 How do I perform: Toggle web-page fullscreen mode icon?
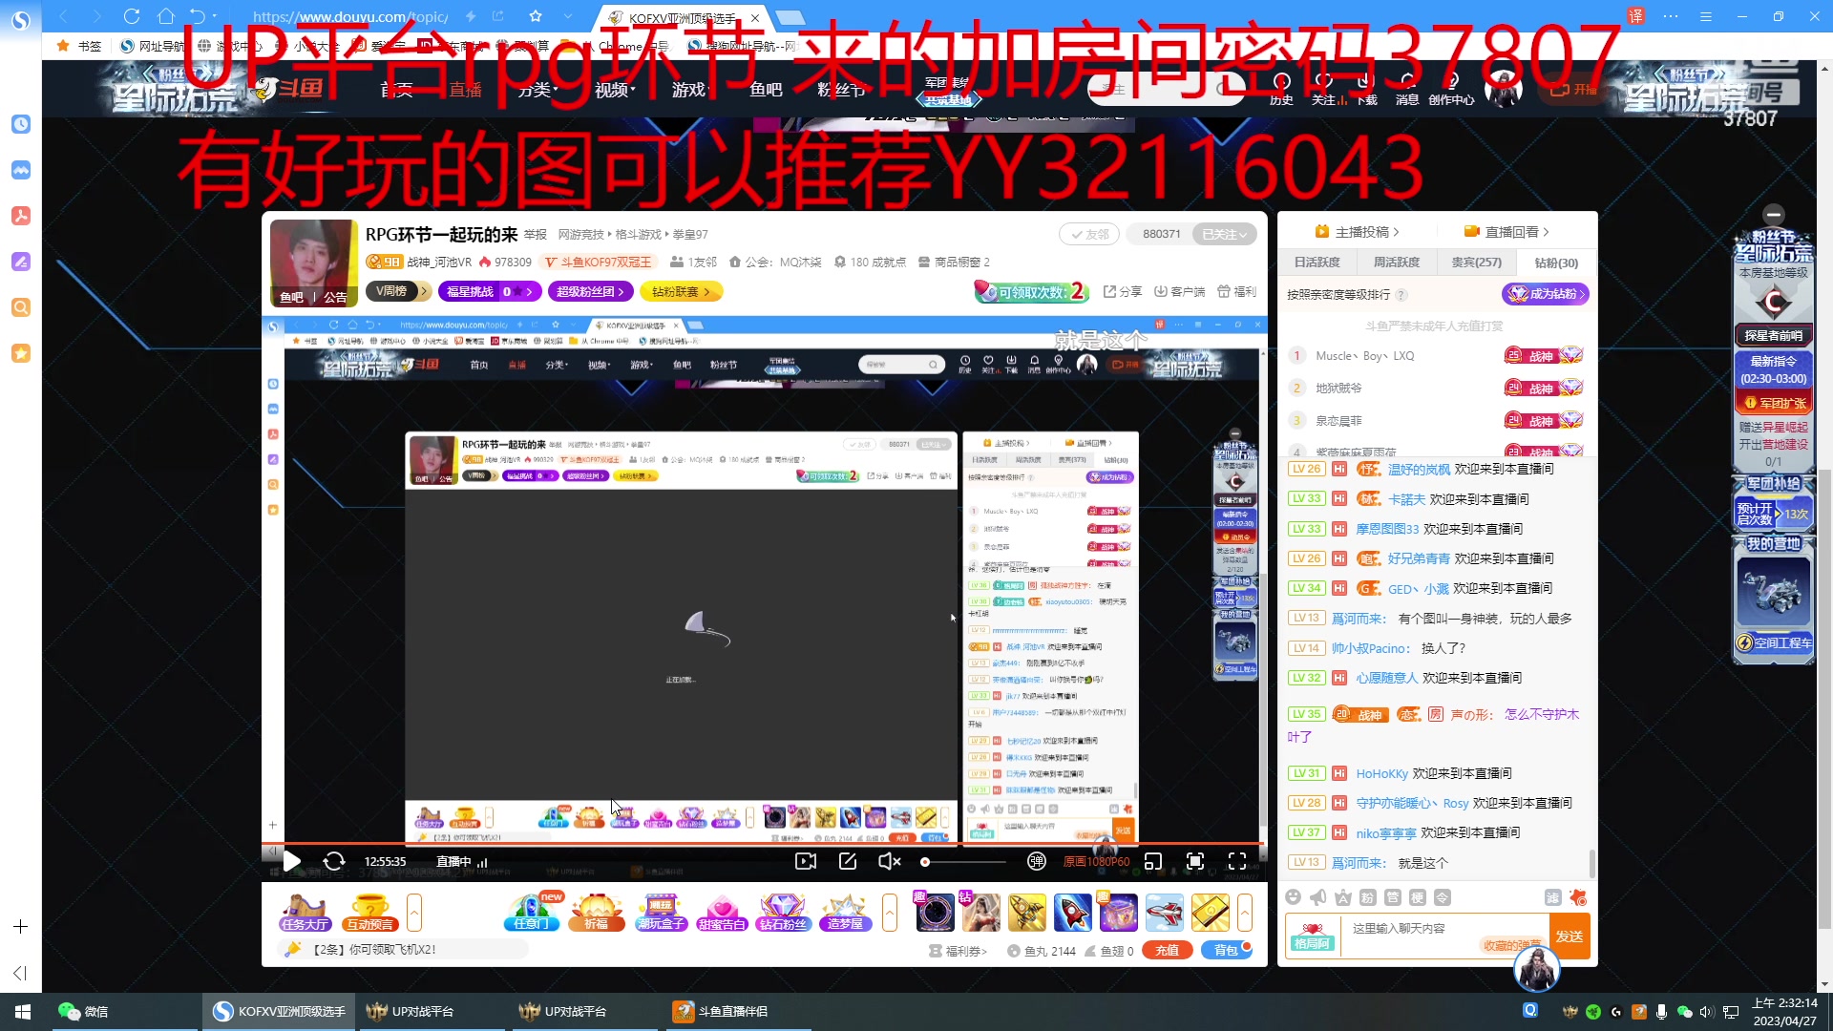click(1195, 861)
